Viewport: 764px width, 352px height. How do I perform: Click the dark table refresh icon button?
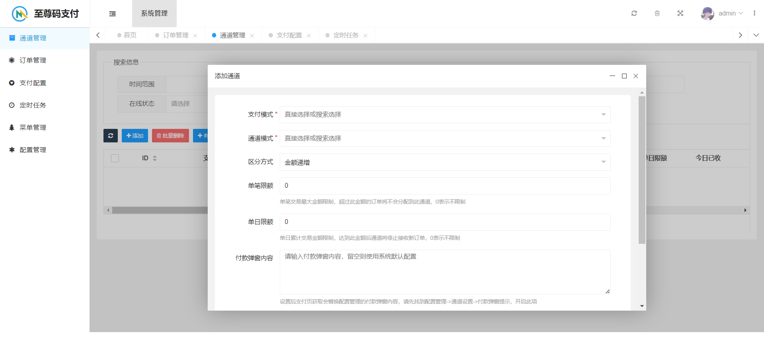[111, 136]
